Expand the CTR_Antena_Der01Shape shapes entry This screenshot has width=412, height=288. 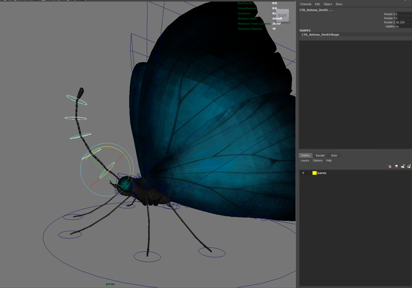point(320,34)
